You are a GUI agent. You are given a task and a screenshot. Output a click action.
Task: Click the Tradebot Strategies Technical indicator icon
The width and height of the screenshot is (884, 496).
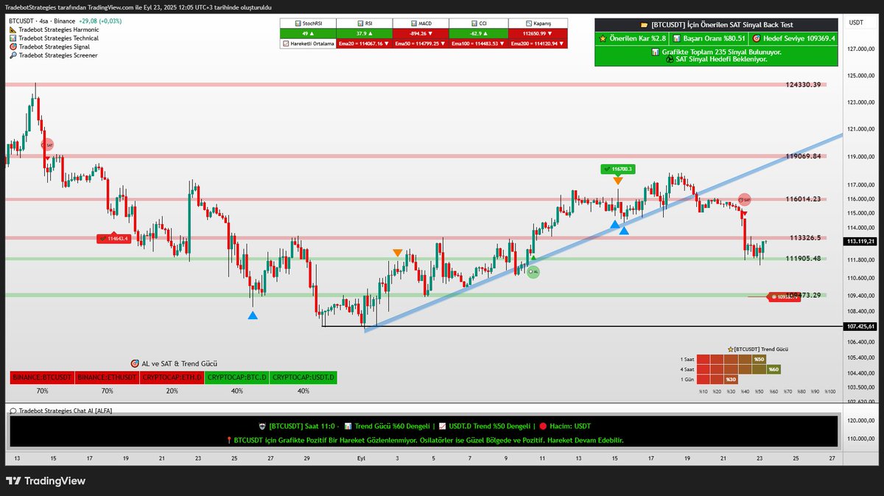coord(13,38)
